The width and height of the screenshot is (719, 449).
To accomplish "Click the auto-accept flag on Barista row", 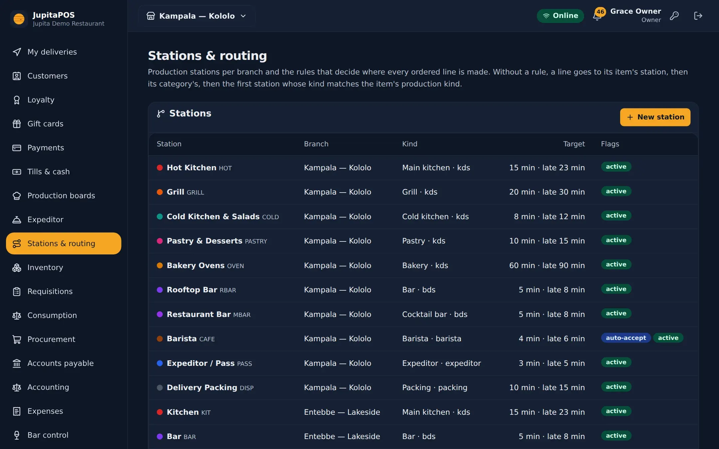I will click(x=626, y=338).
